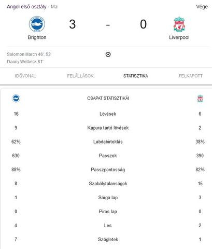
Task: Click the Passzpontosság statistic label
Action: pos(108,170)
